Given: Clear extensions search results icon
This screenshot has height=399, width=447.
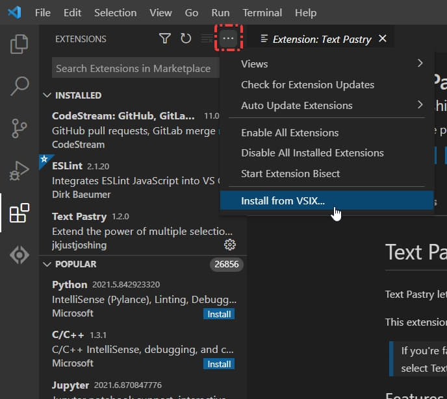Looking at the screenshot, I should point(207,38).
